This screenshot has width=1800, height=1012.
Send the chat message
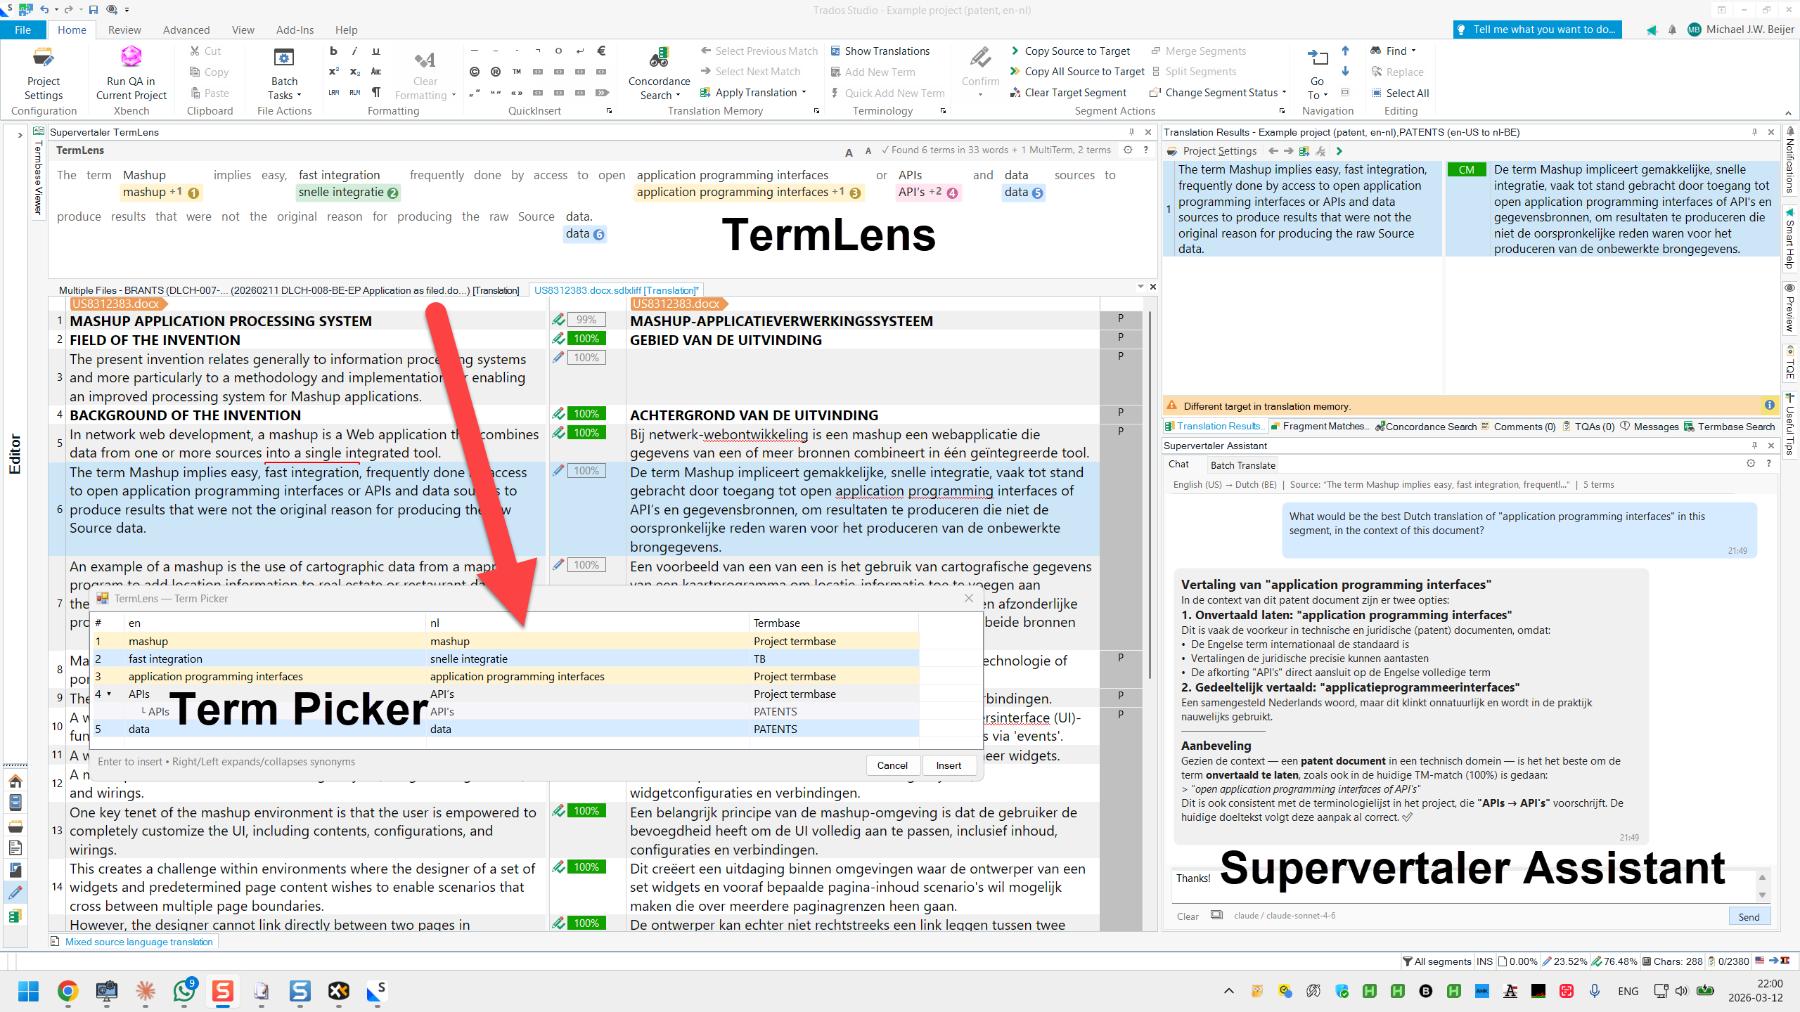(1748, 916)
